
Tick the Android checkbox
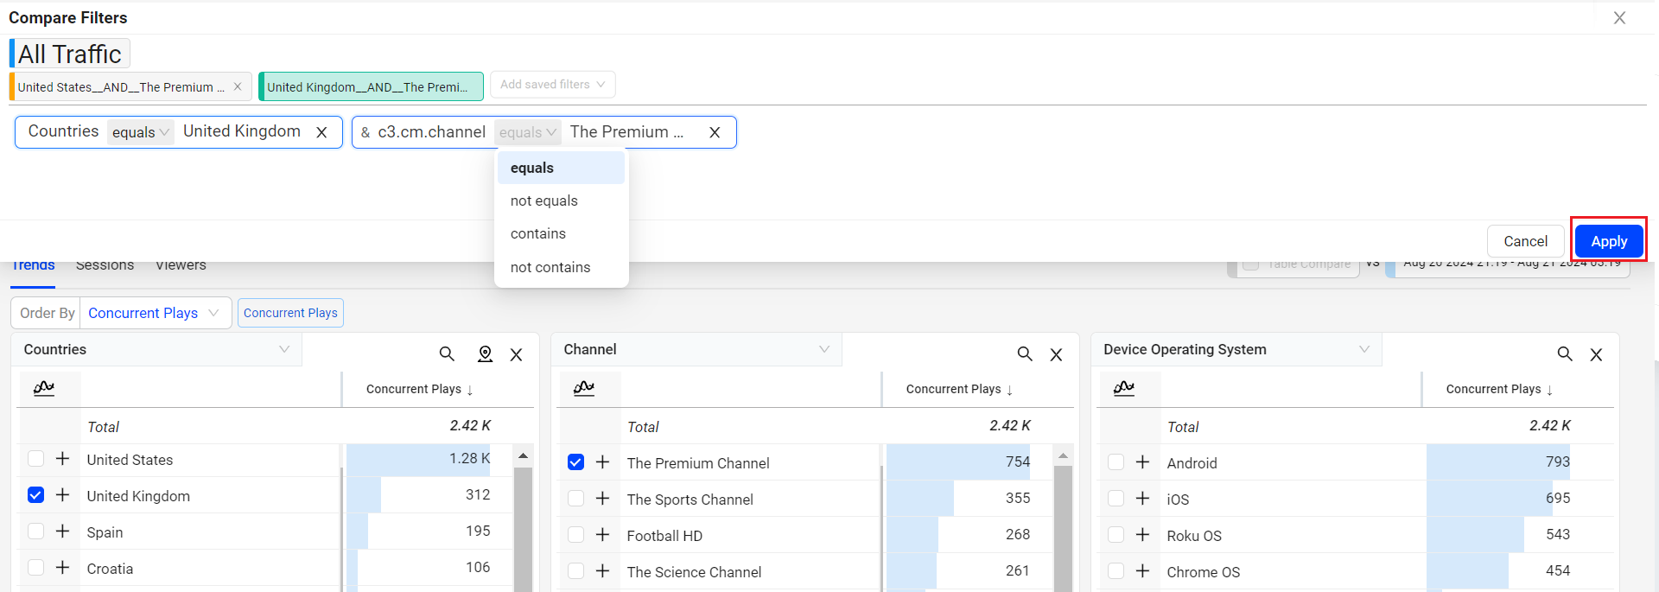click(x=1116, y=462)
